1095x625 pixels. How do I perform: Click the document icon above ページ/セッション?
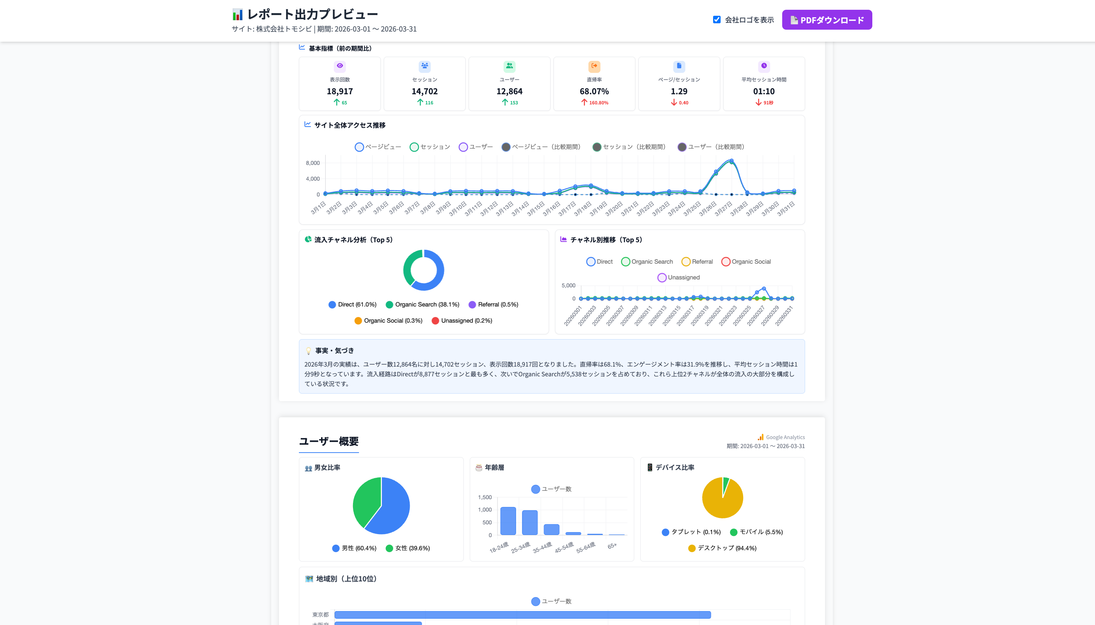click(679, 66)
